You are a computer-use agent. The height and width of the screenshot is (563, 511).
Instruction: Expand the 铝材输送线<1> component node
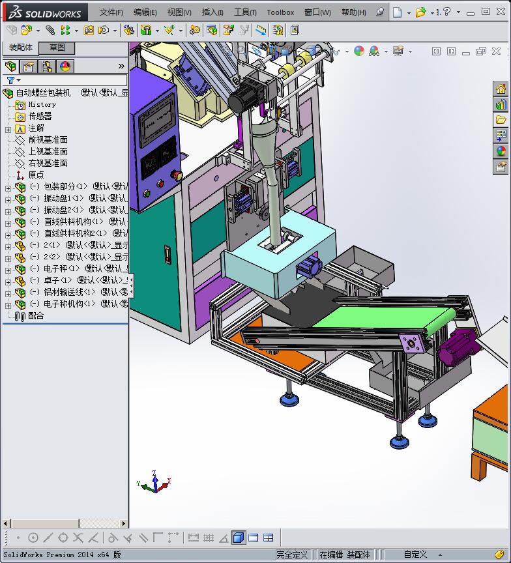coord(8,294)
